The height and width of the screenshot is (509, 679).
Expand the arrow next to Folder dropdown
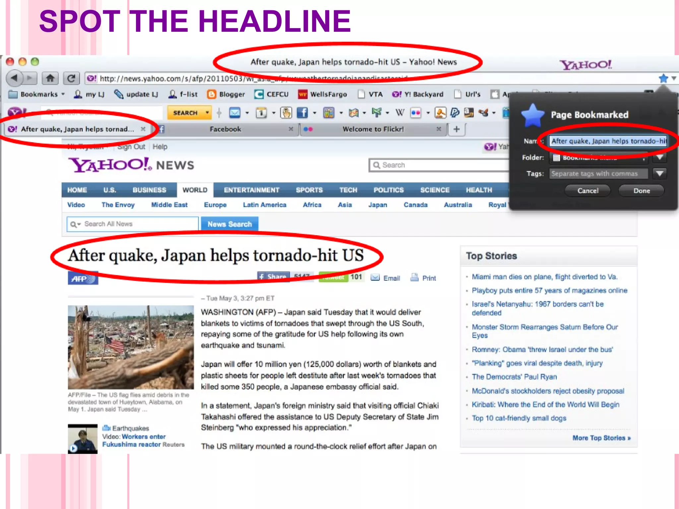tap(659, 157)
